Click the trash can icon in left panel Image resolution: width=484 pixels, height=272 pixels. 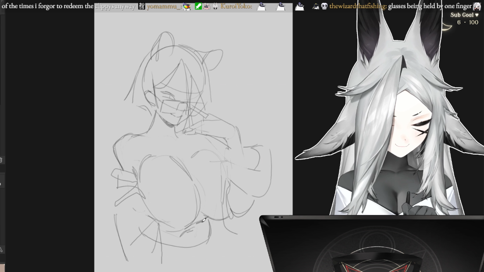point(1,160)
